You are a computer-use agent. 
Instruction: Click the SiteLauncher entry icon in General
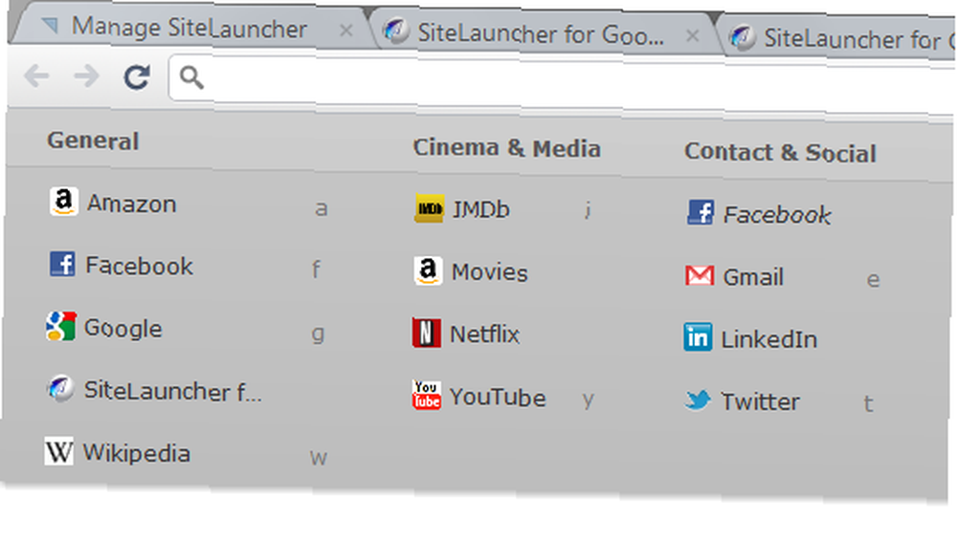60,388
